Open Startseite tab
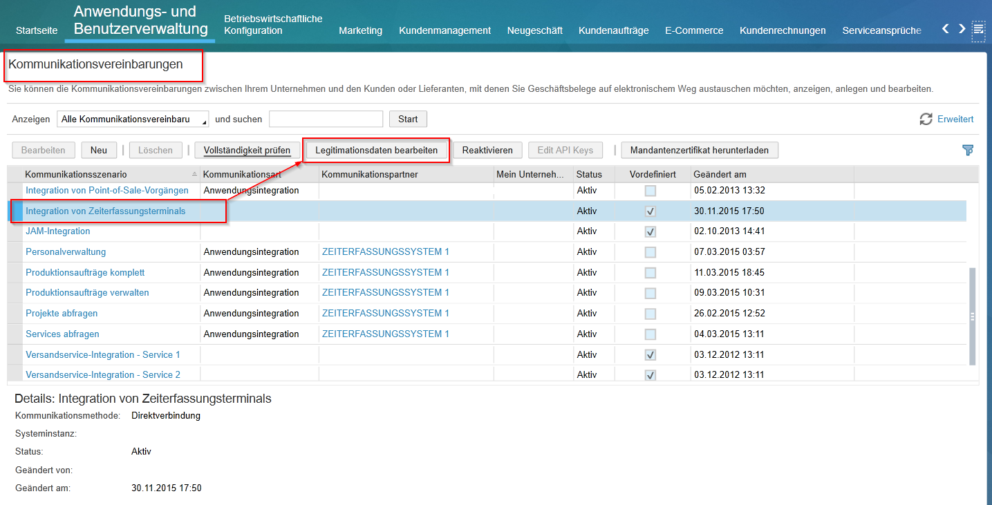Image resolution: width=992 pixels, height=505 pixels. point(37,30)
